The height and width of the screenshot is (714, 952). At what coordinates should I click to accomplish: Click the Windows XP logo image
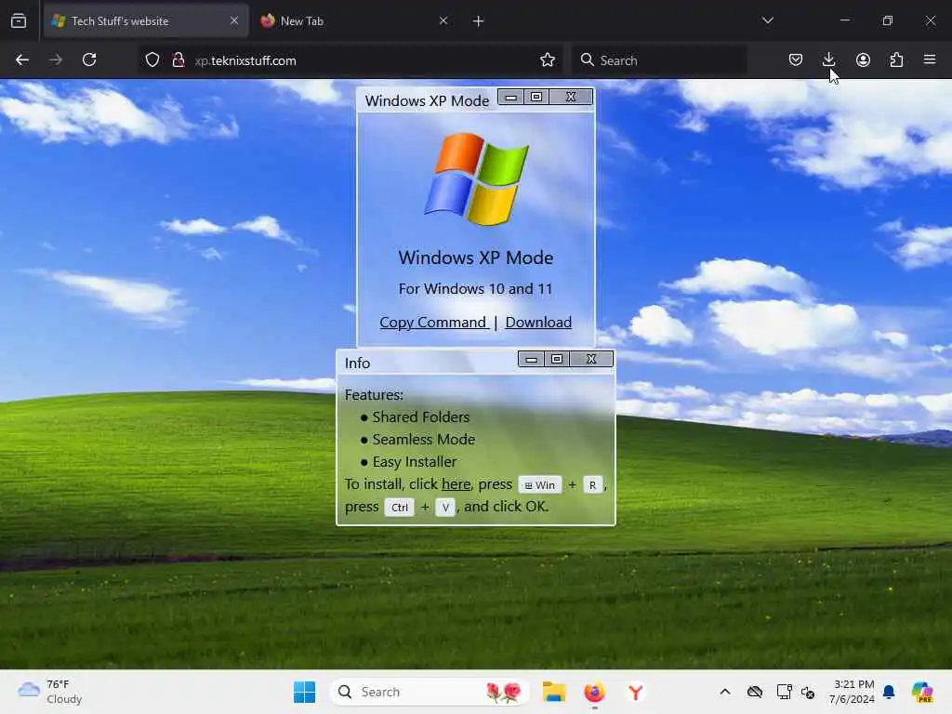(476, 179)
